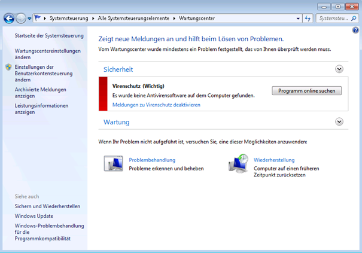This screenshot has width=362, height=253.
Task: Click the Wiederherstellung computer clock icon
Action: pos(239,163)
